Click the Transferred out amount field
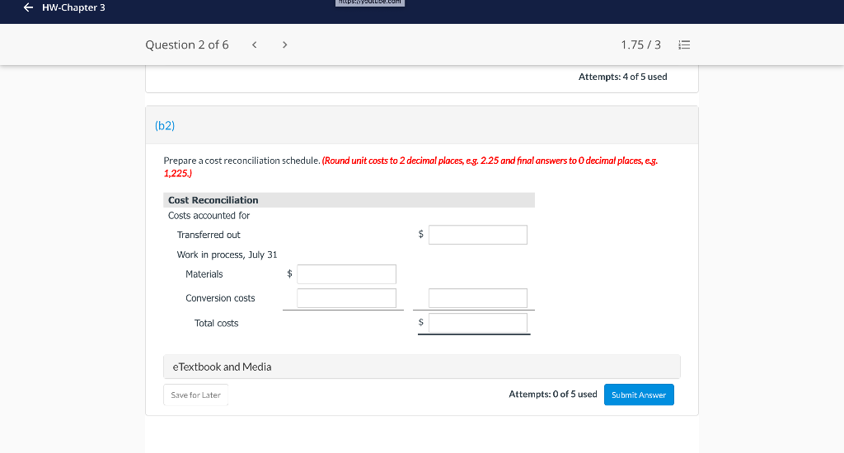The image size is (844, 453). pos(478,235)
